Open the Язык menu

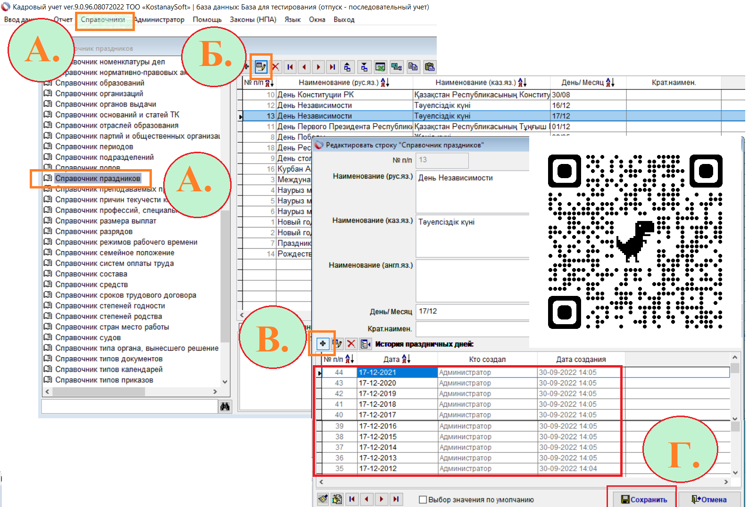(x=292, y=19)
